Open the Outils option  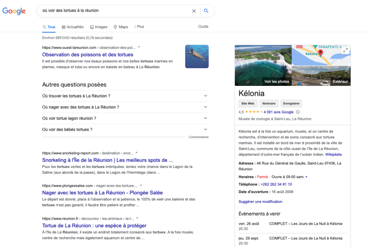[203, 27]
